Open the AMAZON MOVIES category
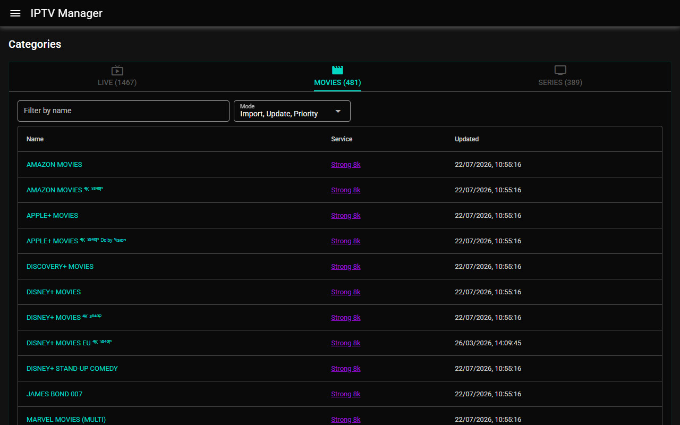The height and width of the screenshot is (425, 680). point(54,165)
